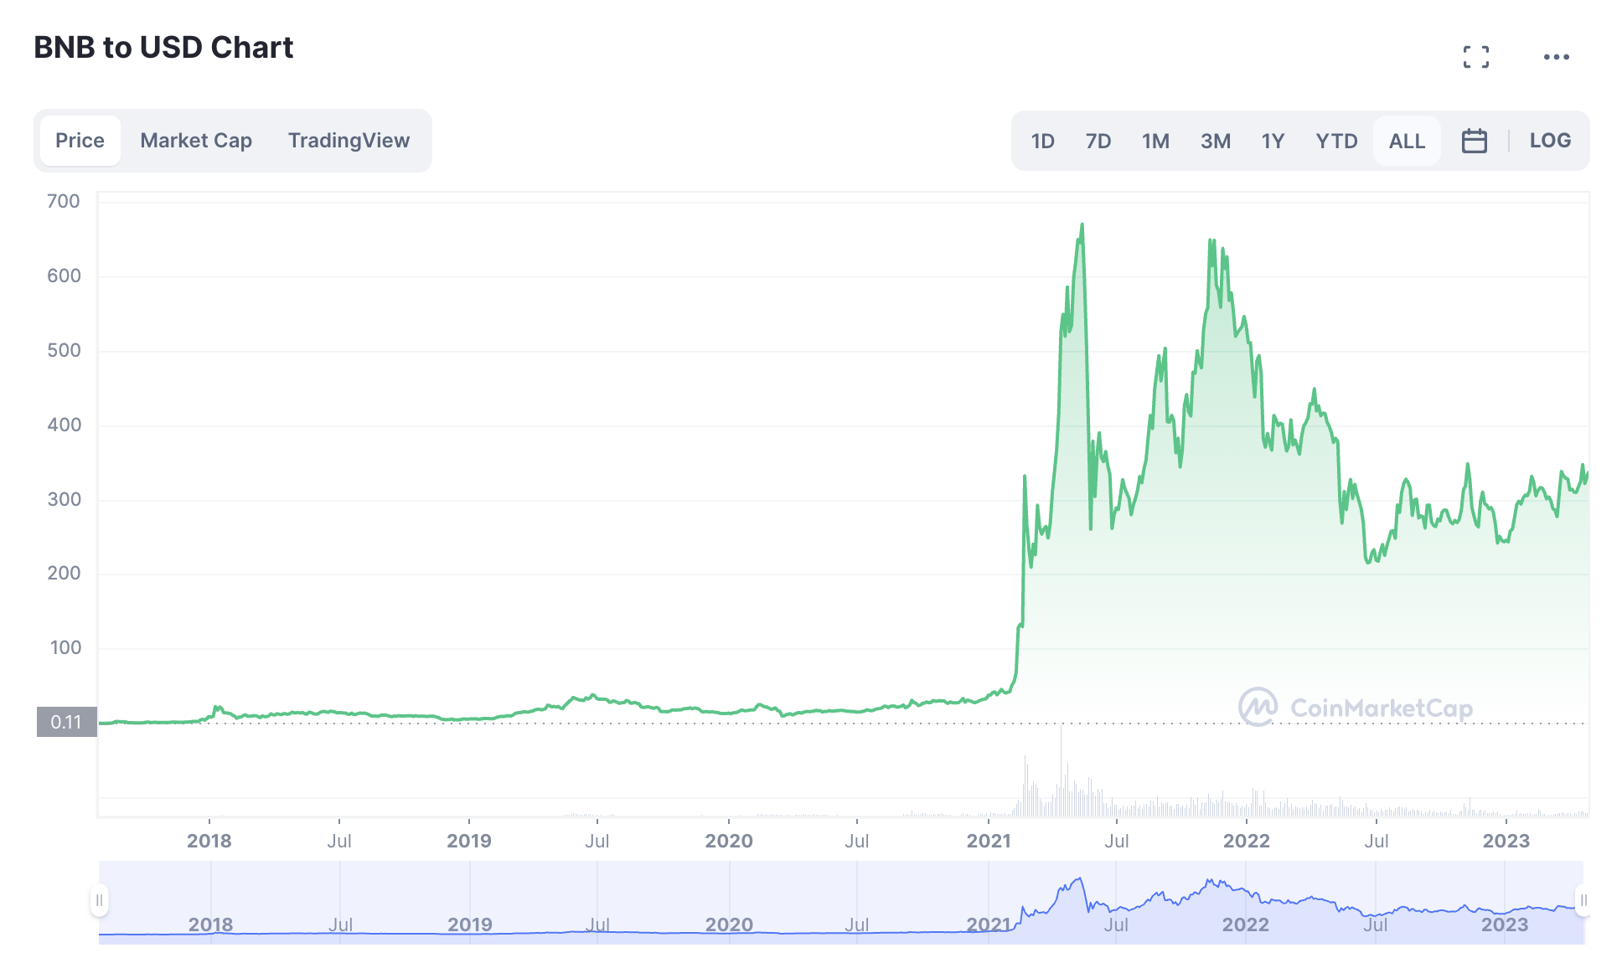Select the 1D time range
The width and height of the screenshot is (1622, 958).
pyautogui.click(x=1042, y=141)
